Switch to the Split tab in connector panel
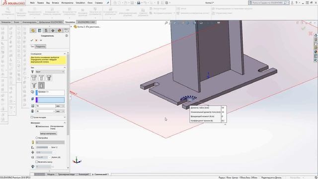Screen dimensions: 318x179 pos(41,46)
